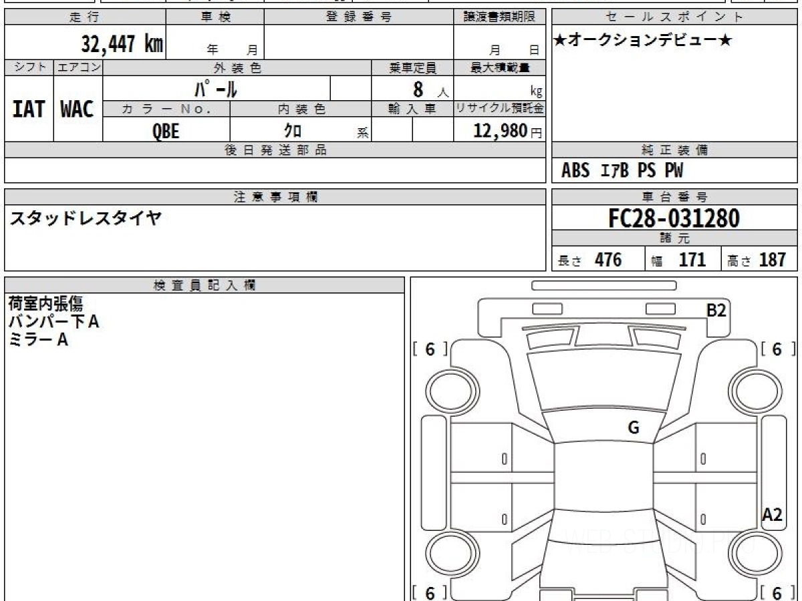Screen dimensions: 802x601
Task: Click the 車台番号 header
Action: (675, 197)
